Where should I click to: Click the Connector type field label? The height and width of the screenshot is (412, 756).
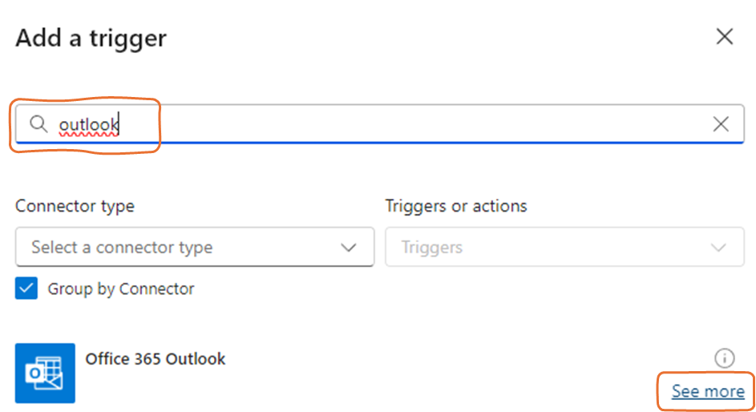coord(75,206)
